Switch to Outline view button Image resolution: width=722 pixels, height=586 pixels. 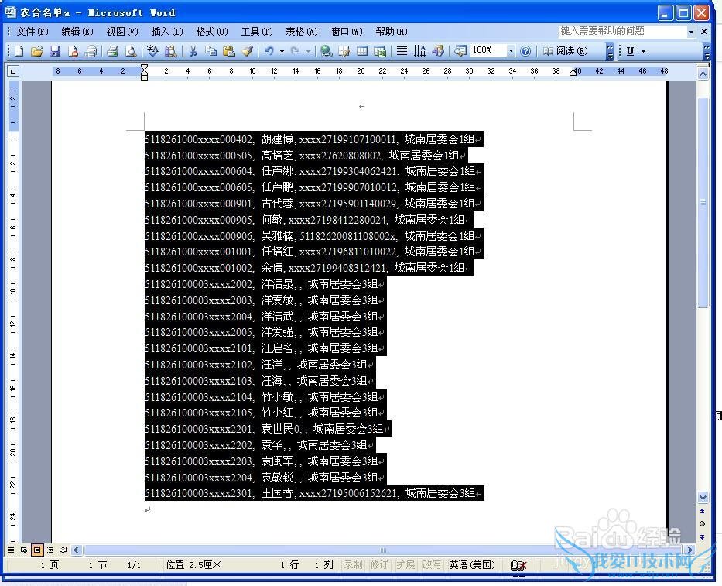pos(50,550)
